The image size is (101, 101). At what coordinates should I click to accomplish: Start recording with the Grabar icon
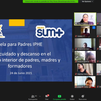coord(72,96)
